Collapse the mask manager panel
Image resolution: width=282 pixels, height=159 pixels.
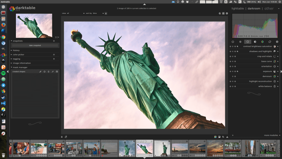click(x=11, y=67)
